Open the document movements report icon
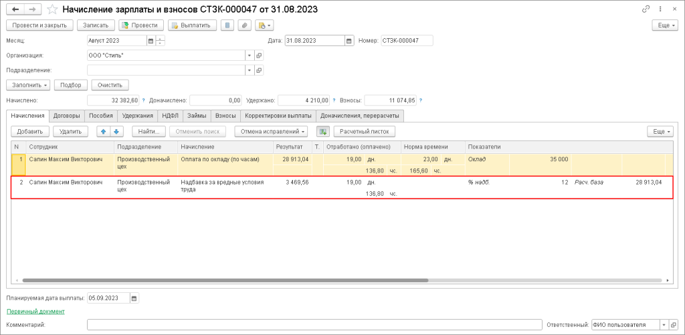 coord(227,25)
